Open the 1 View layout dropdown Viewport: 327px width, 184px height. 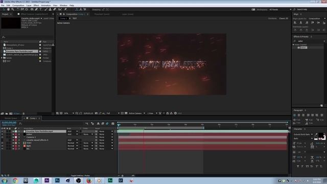tap(152, 113)
